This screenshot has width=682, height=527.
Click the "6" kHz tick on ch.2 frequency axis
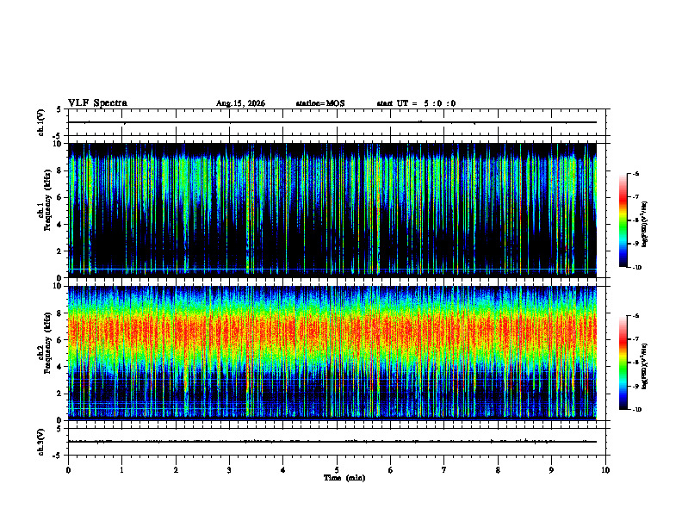point(60,340)
